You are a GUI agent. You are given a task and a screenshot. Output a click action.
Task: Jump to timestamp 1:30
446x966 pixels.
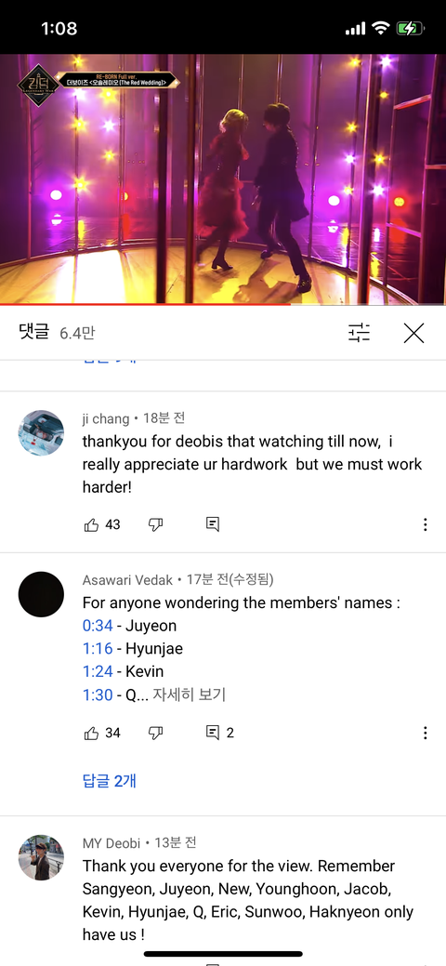pos(98,695)
